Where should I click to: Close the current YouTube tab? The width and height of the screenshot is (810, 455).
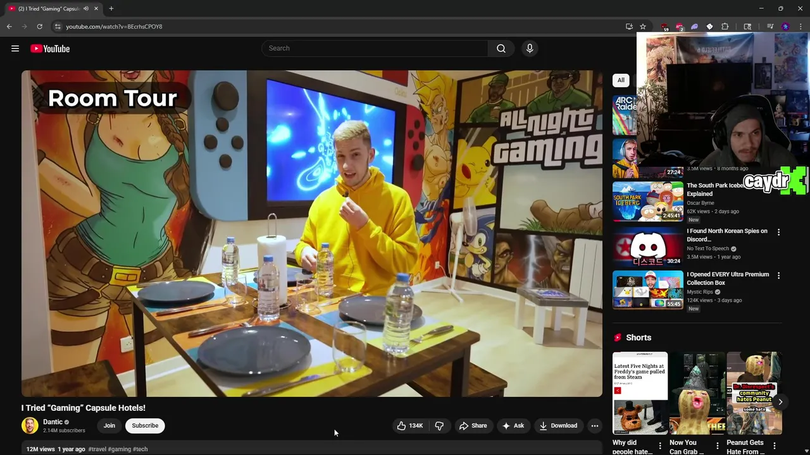coord(96,9)
